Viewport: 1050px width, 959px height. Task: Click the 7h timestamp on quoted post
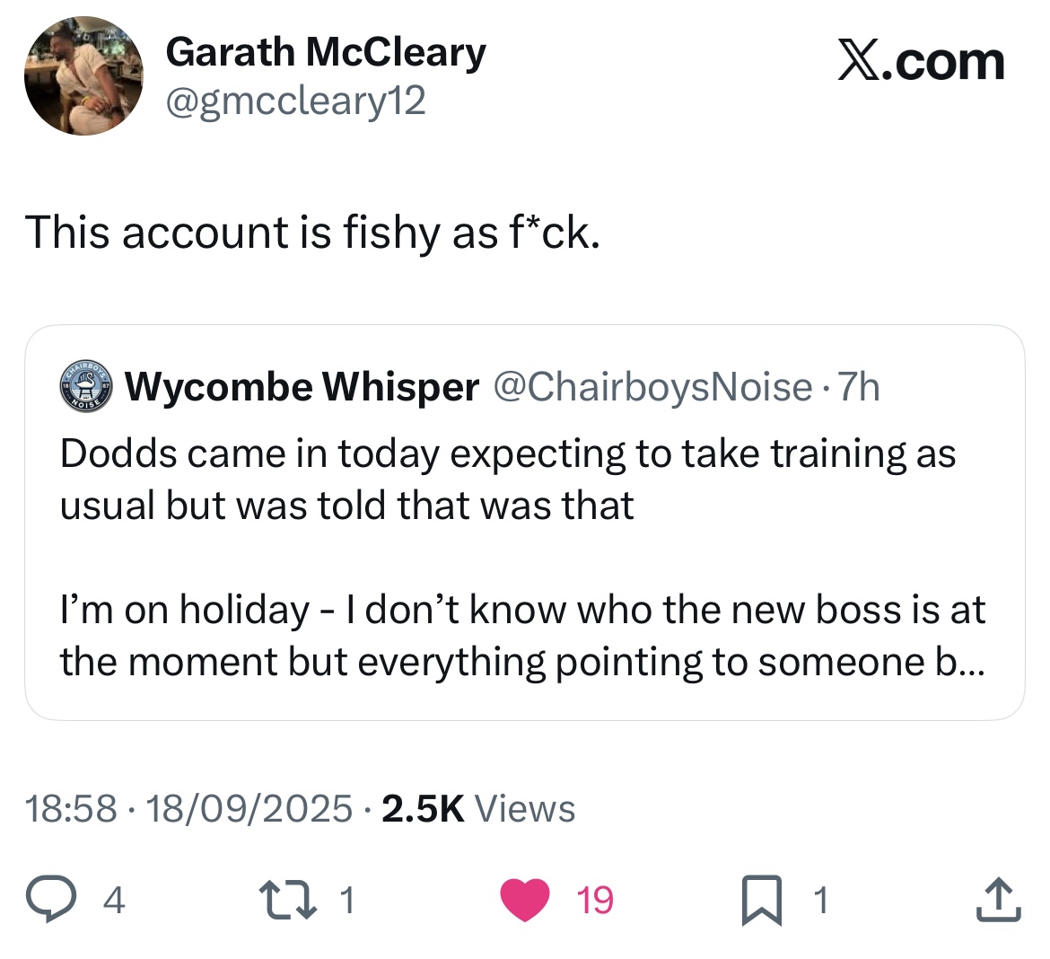pos(858,387)
